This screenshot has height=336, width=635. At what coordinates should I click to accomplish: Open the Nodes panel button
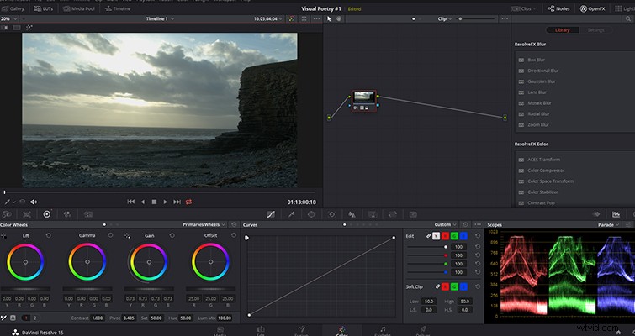[558, 8]
